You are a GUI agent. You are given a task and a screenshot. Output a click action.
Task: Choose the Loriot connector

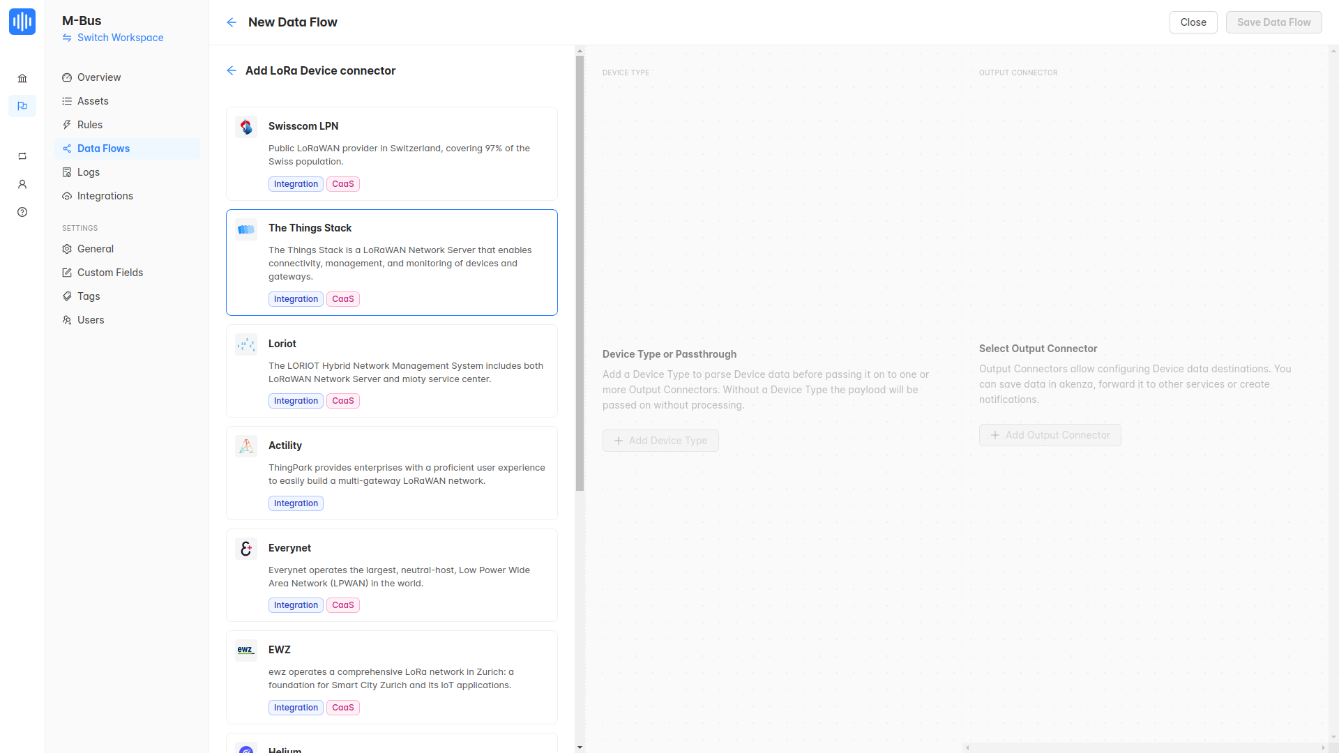[391, 370]
